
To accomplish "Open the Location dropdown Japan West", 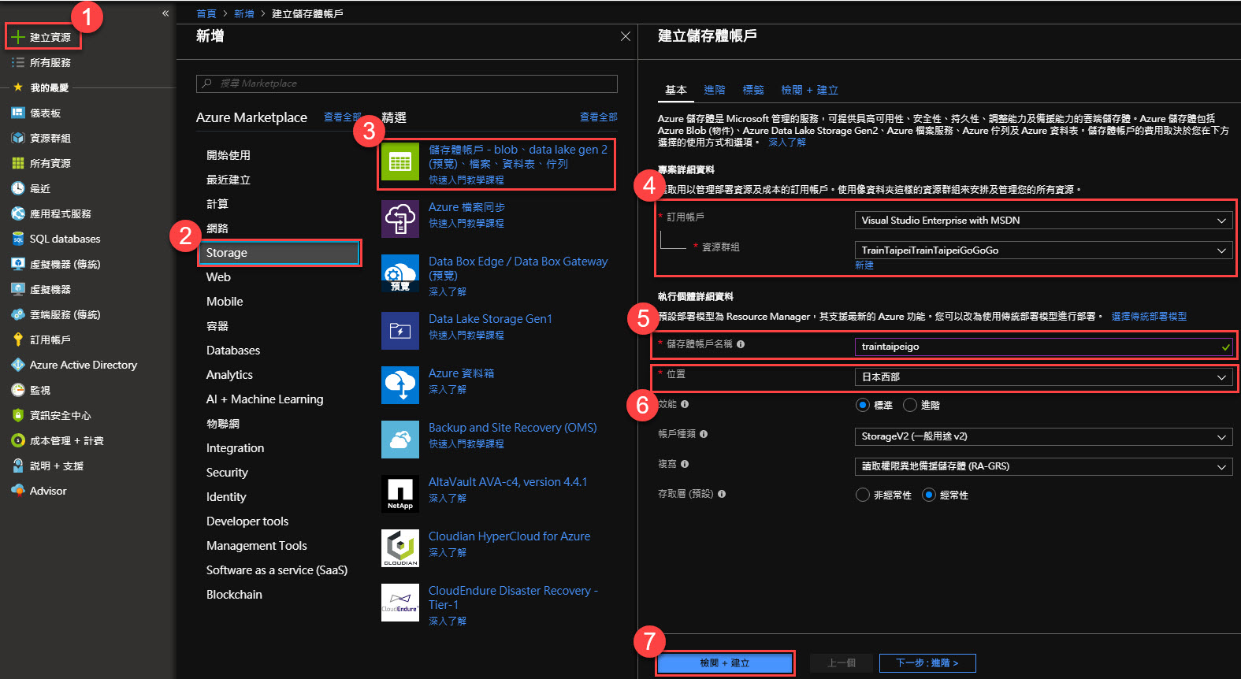I will tap(1043, 377).
